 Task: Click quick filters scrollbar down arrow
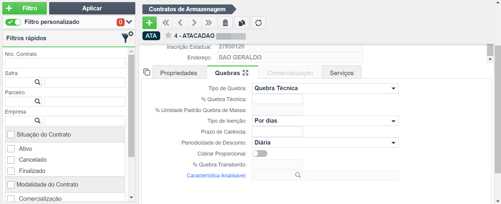click(x=131, y=197)
